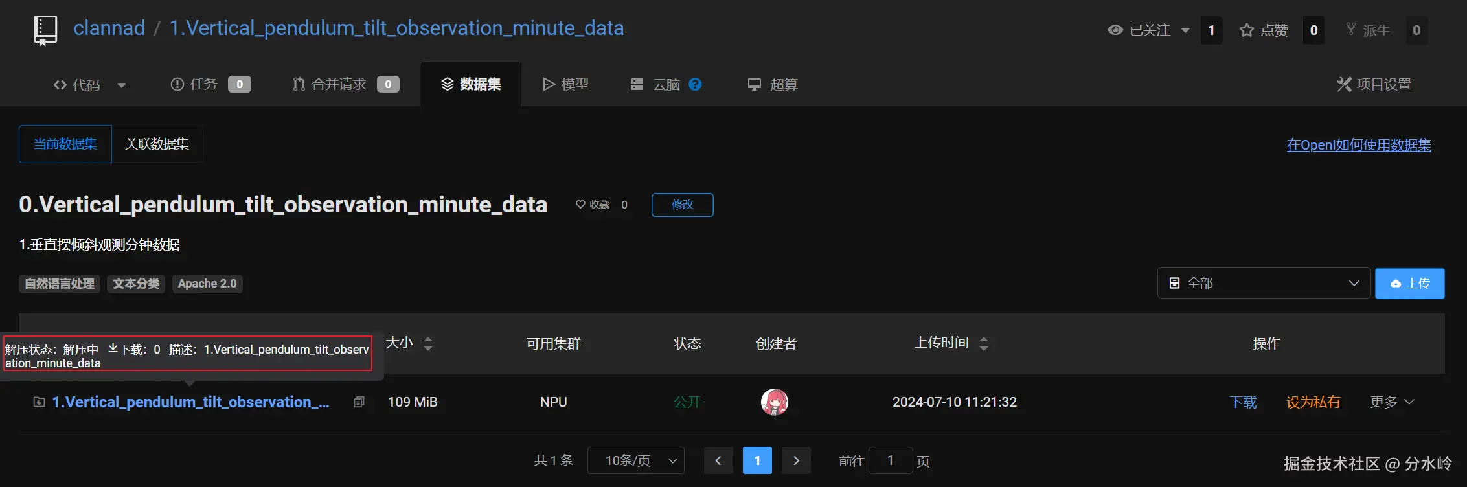Open the 云脑 tab
This screenshot has width=1467, height=487.
pos(655,85)
